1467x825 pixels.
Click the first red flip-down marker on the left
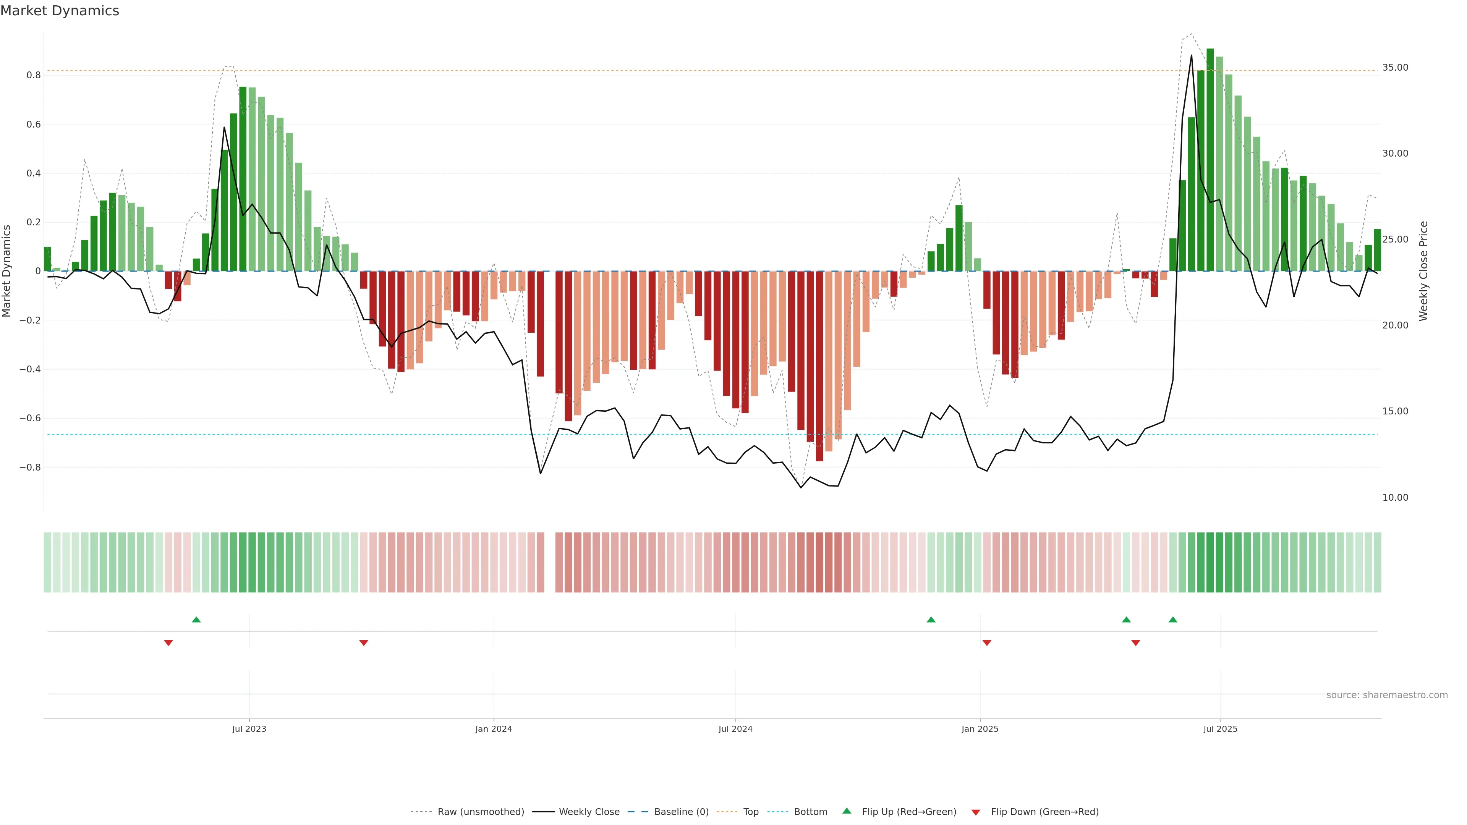point(168,643)
